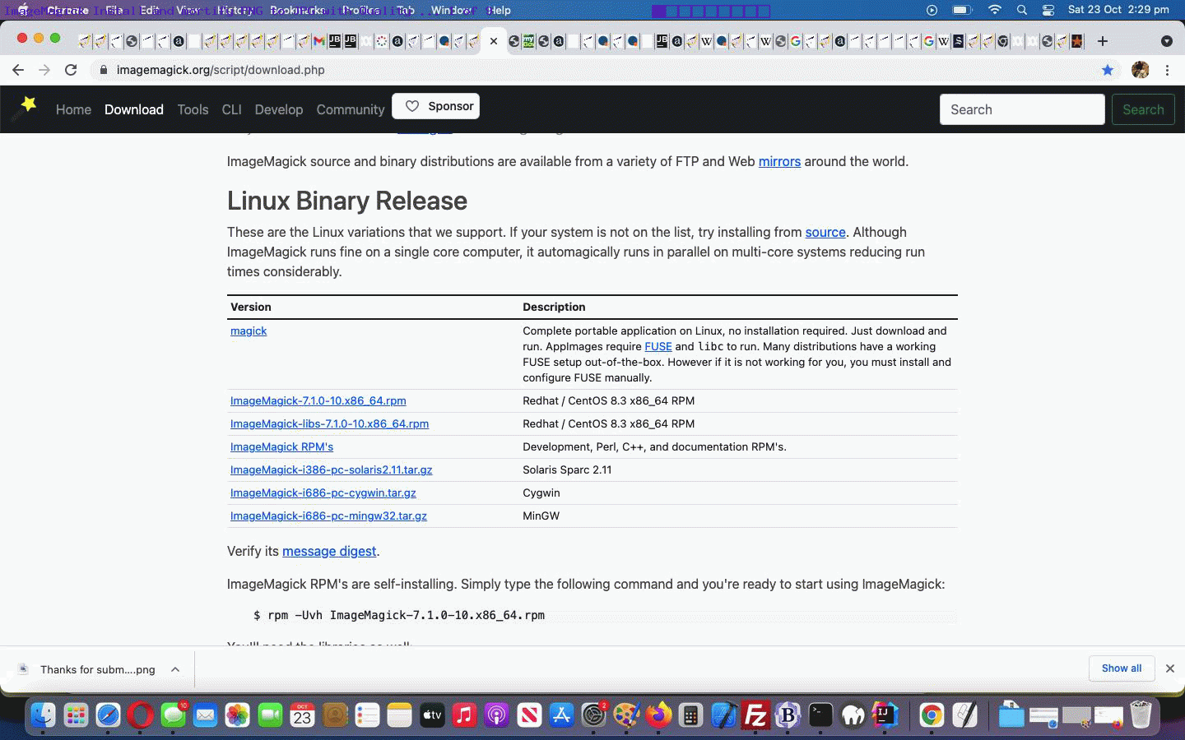Open the Spotlight search icon in menu bar
This screenshot has width=1185, height=740.
pyautogui.click(x=1021, y=10)
